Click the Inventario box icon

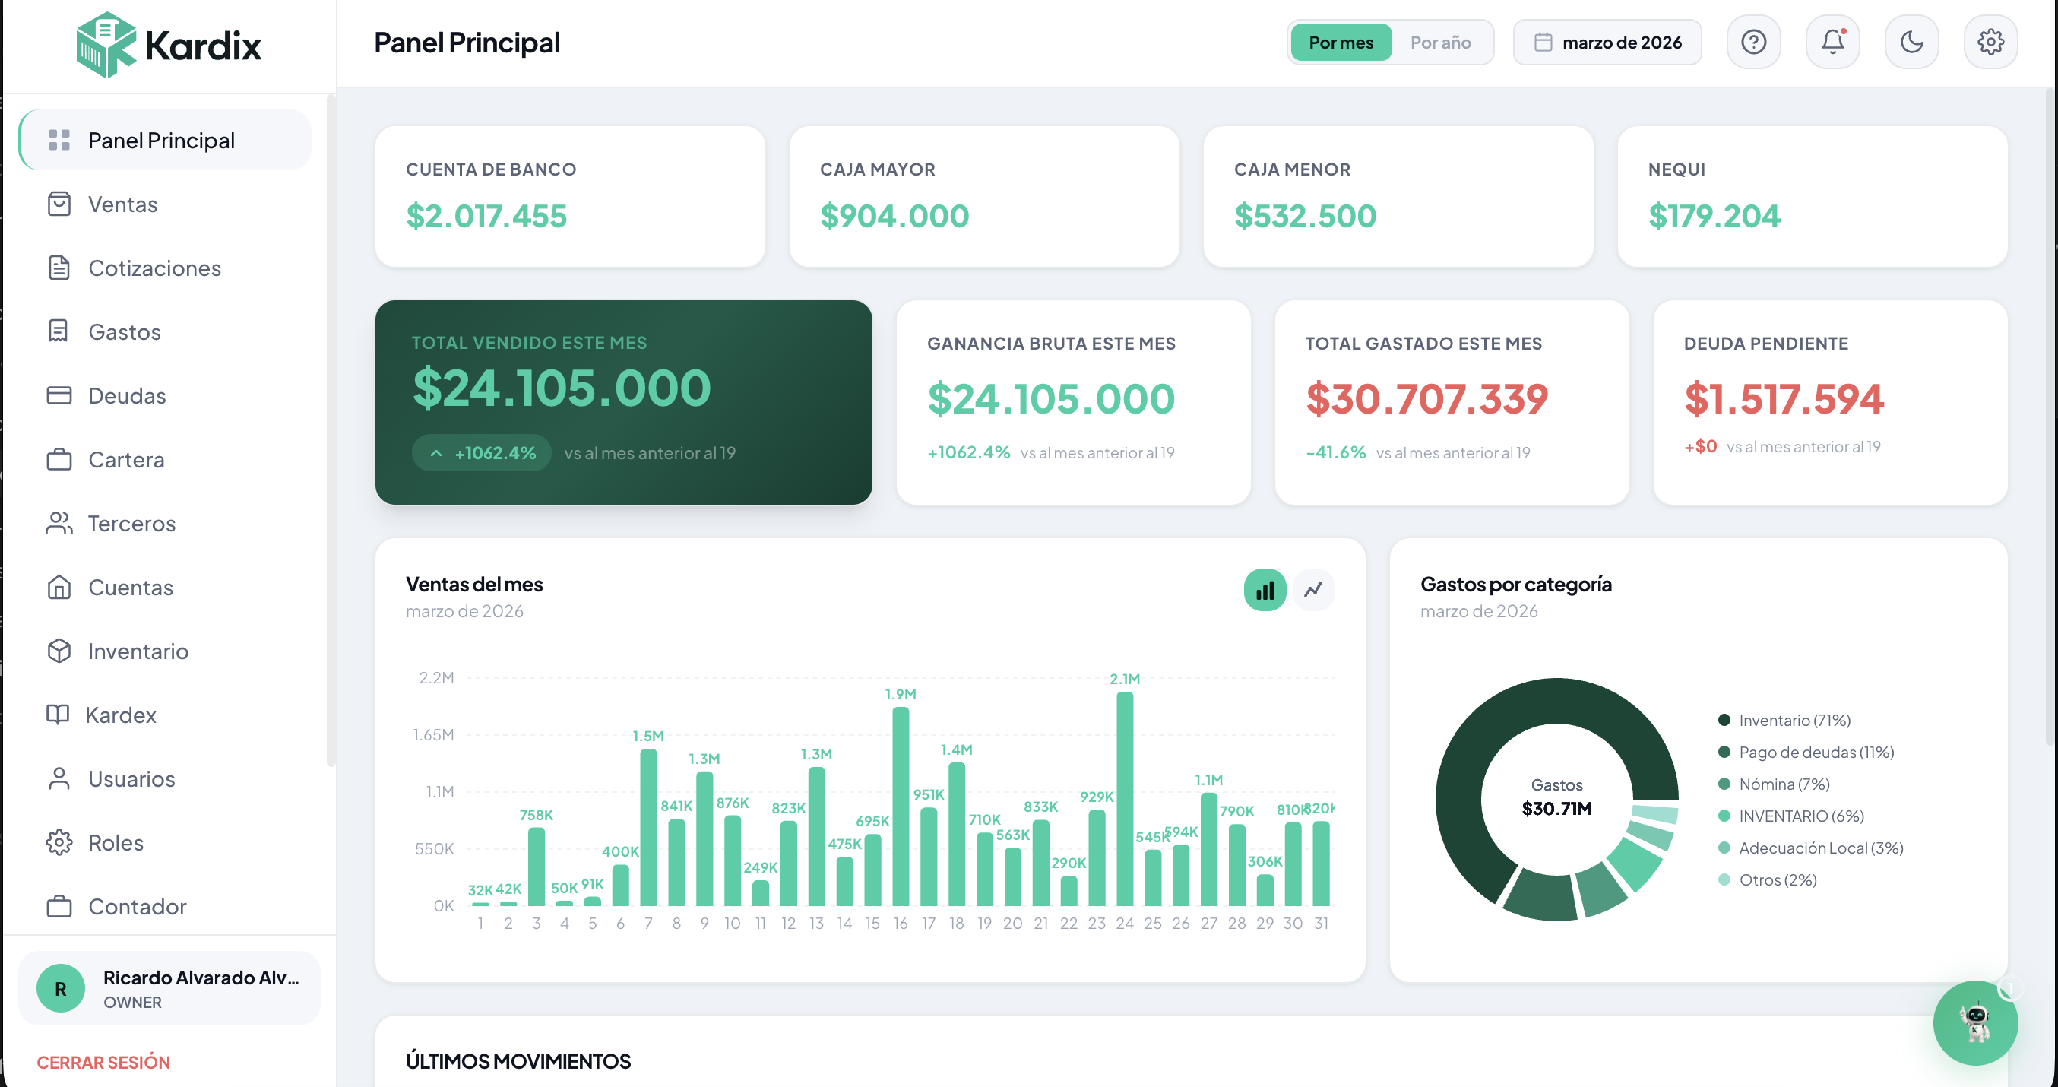(x=59, y=651)
